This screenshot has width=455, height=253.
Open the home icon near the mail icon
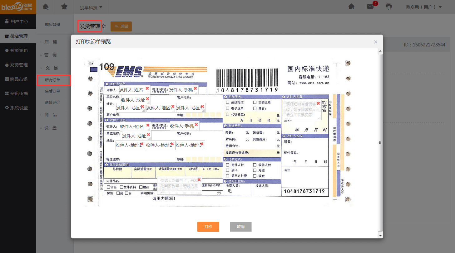(x=351, y=7)
